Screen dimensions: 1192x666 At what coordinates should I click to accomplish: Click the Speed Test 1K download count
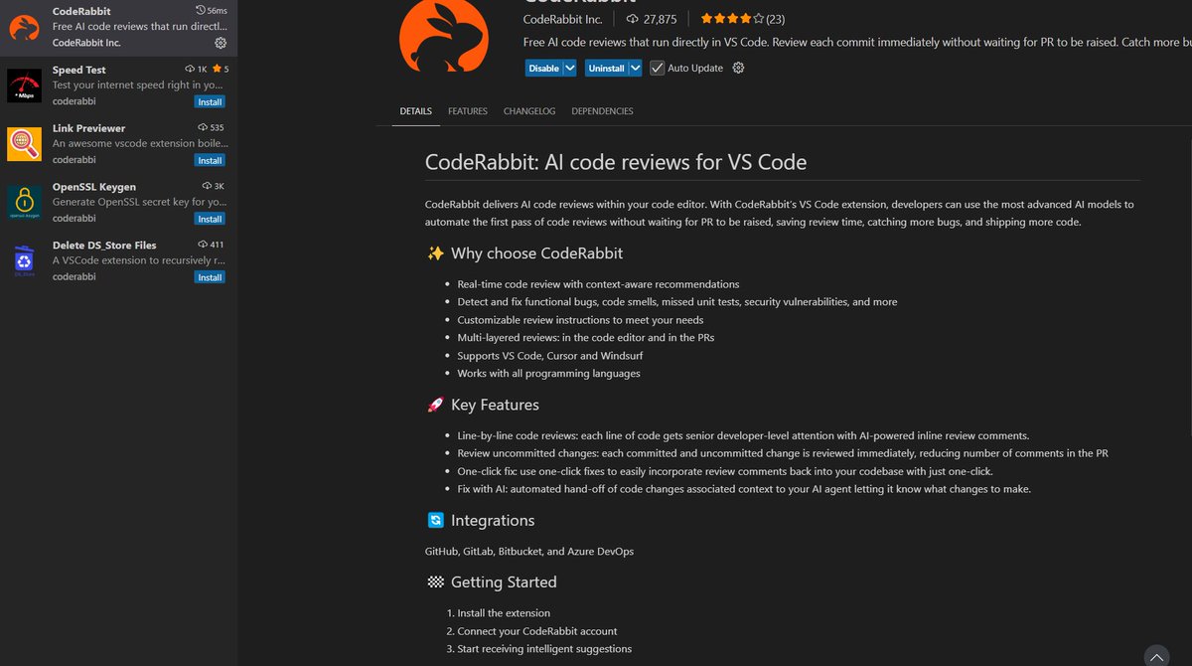tap(196, 70)
